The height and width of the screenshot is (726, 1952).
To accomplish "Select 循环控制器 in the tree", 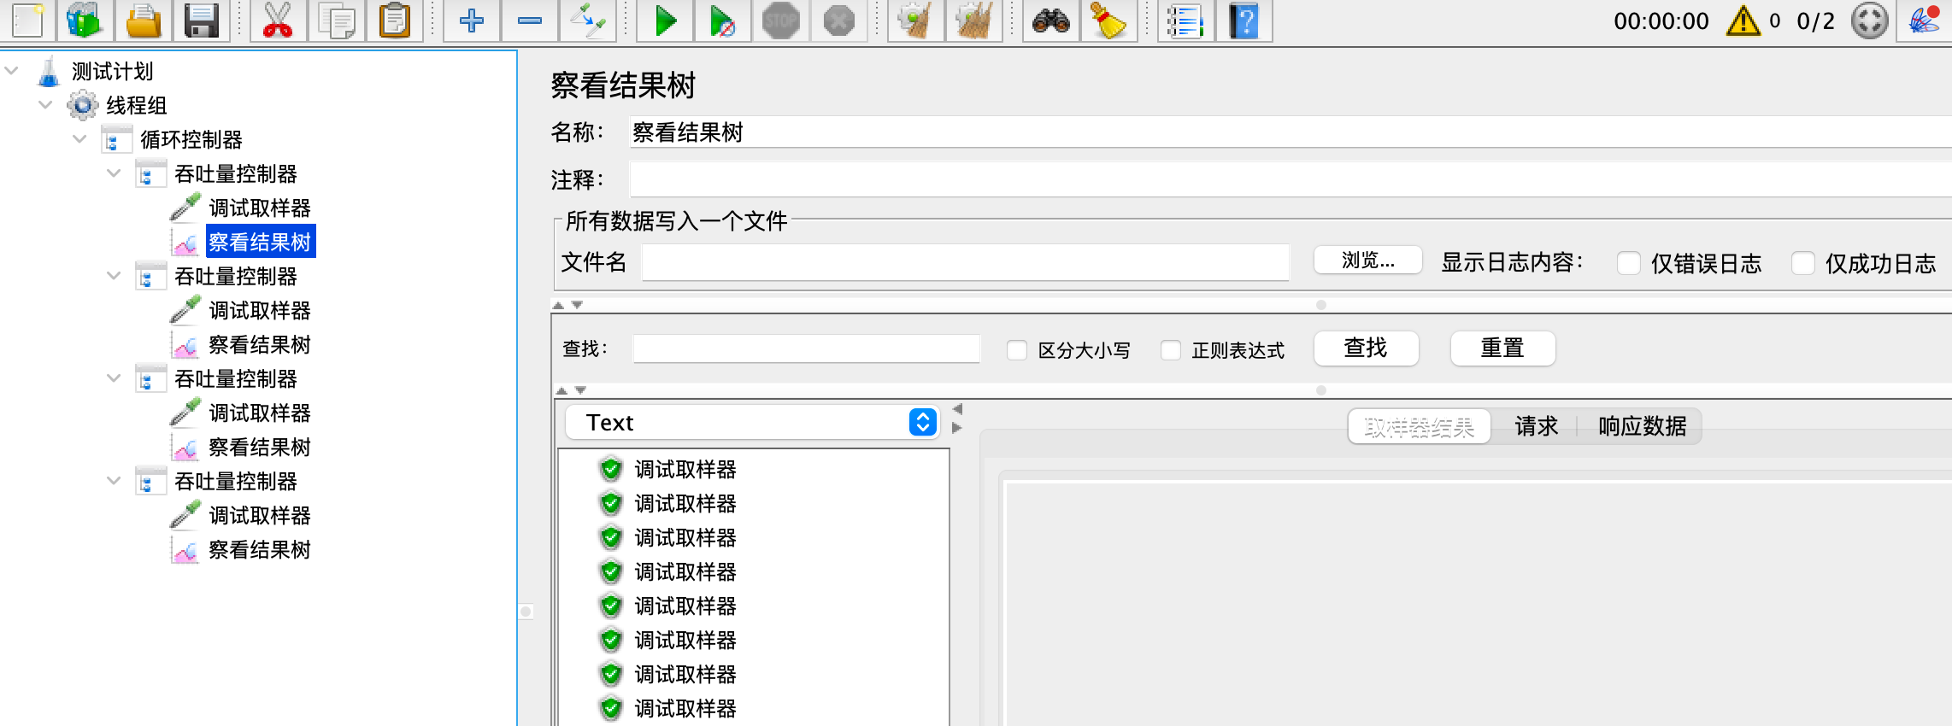I will [191, 139].
